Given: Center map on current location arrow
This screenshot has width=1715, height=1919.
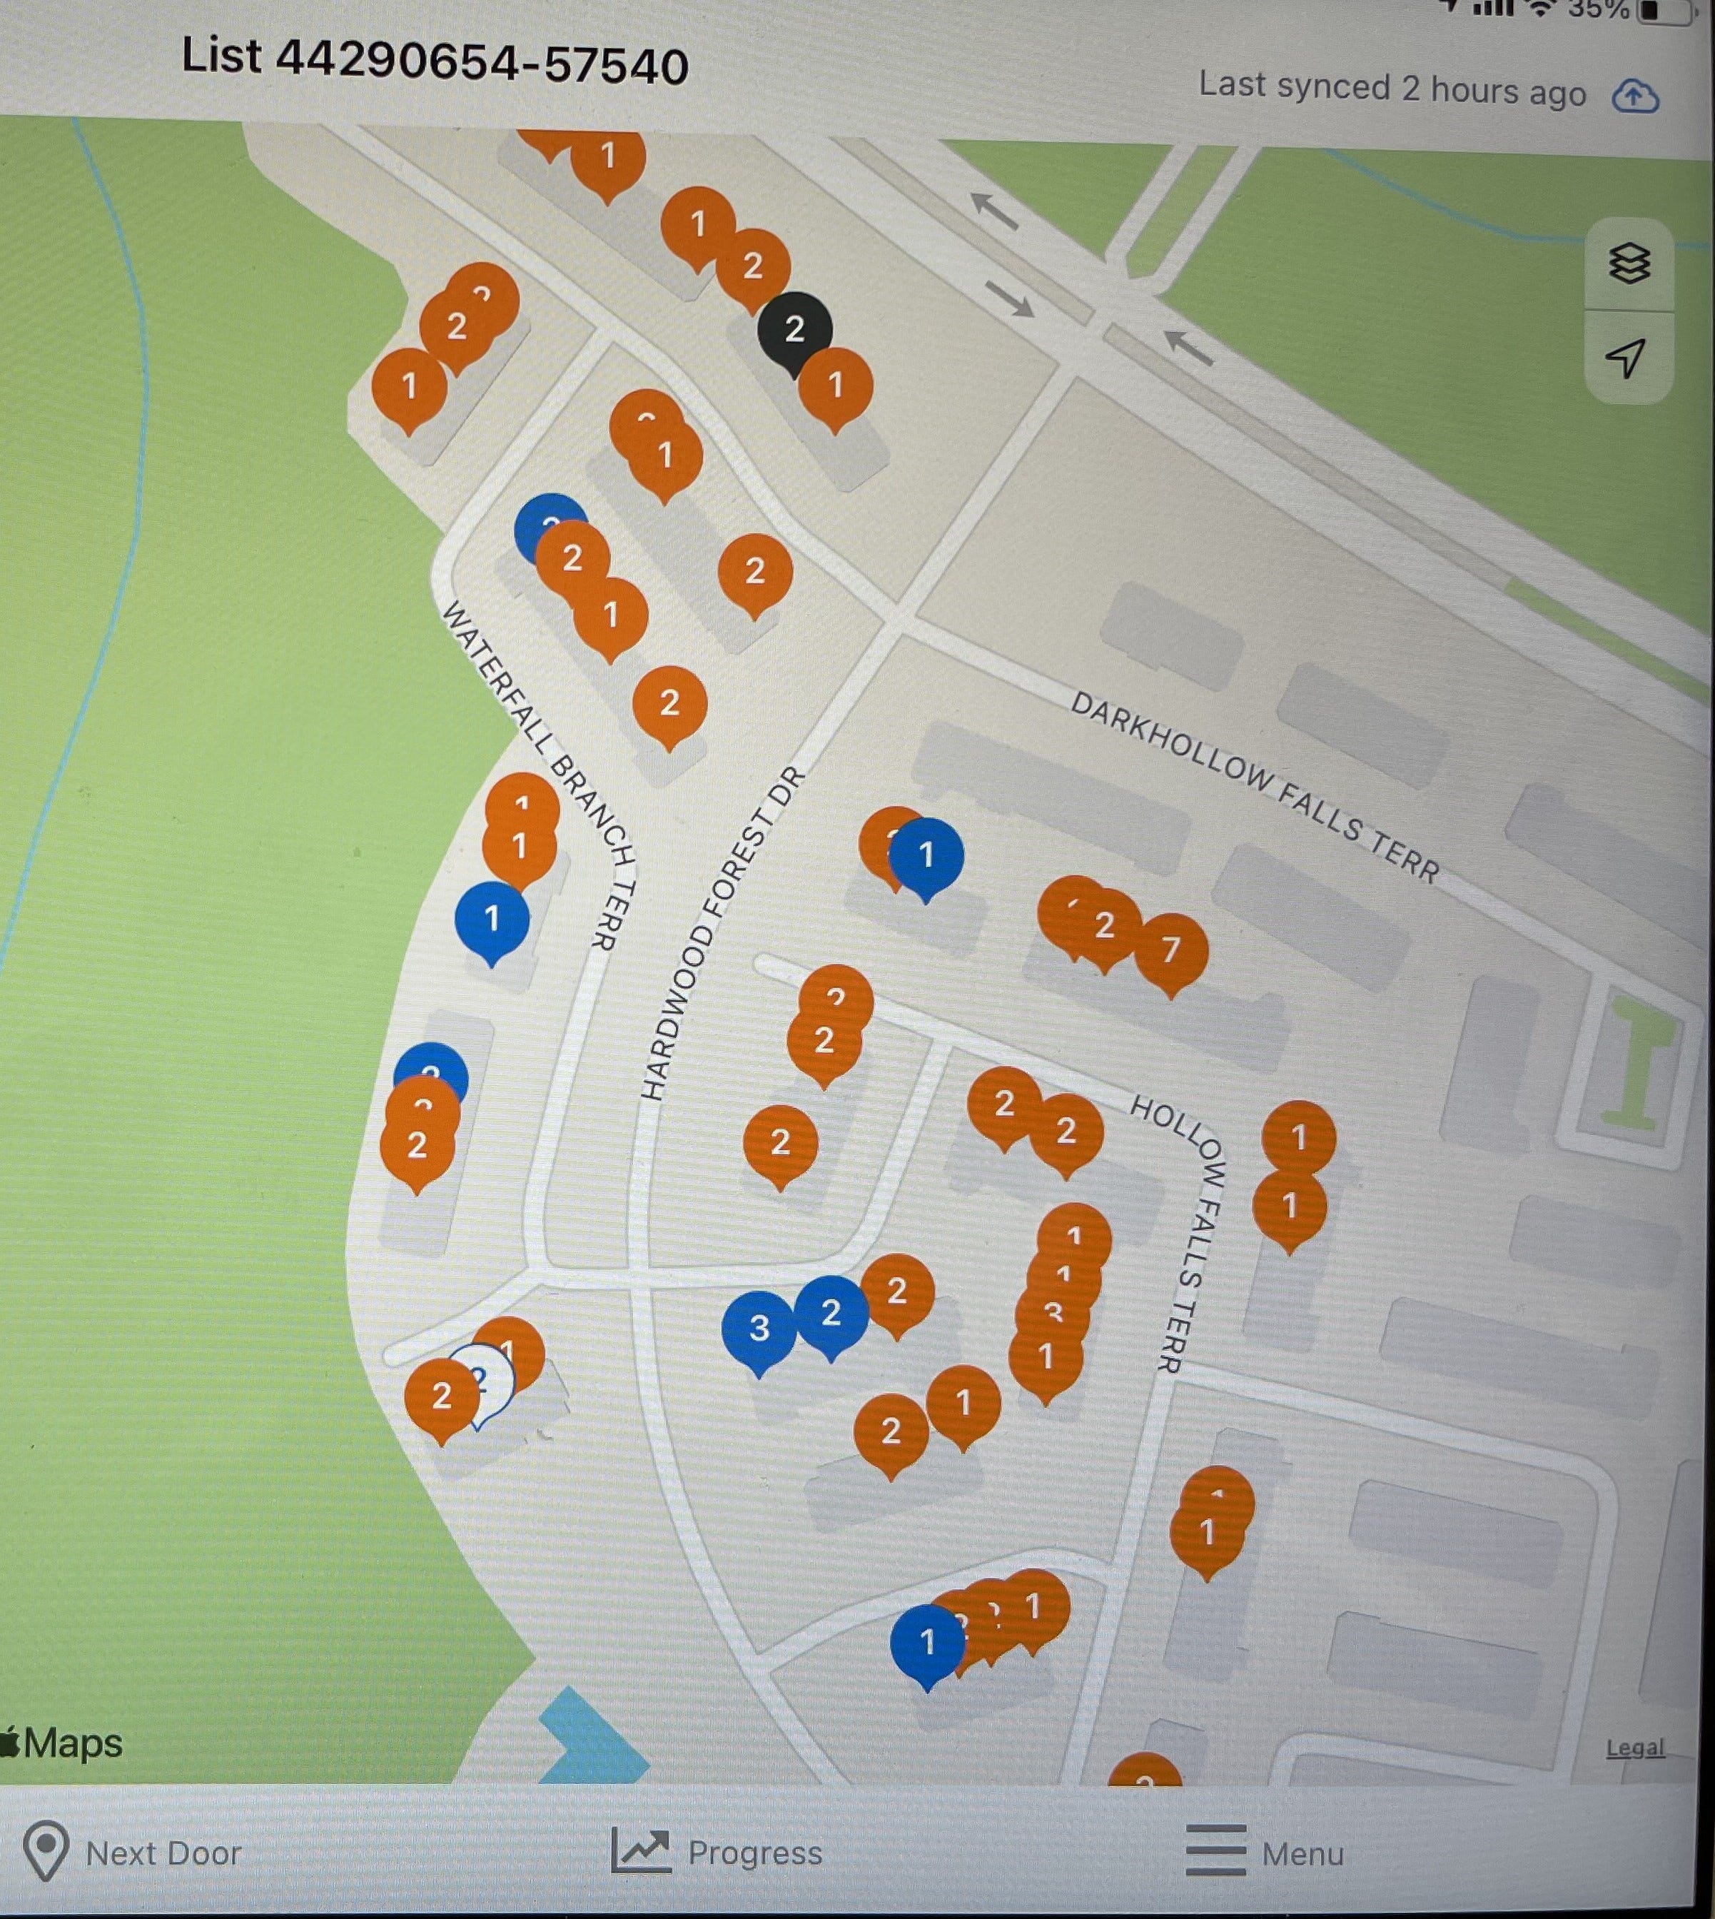Looking at the screenshot, I should click(x=1627, y=357).
